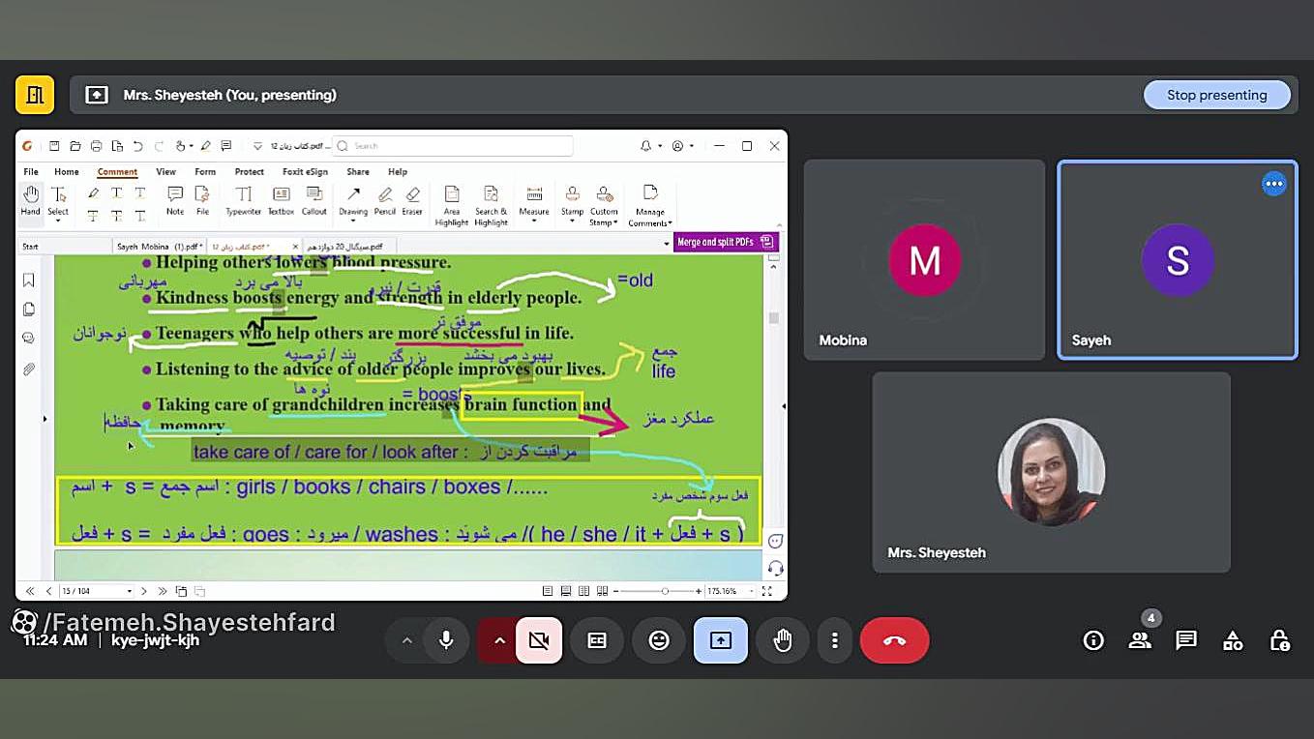
Task: Open Manage Comments dropdown
Action: click(x=669, y=223)
